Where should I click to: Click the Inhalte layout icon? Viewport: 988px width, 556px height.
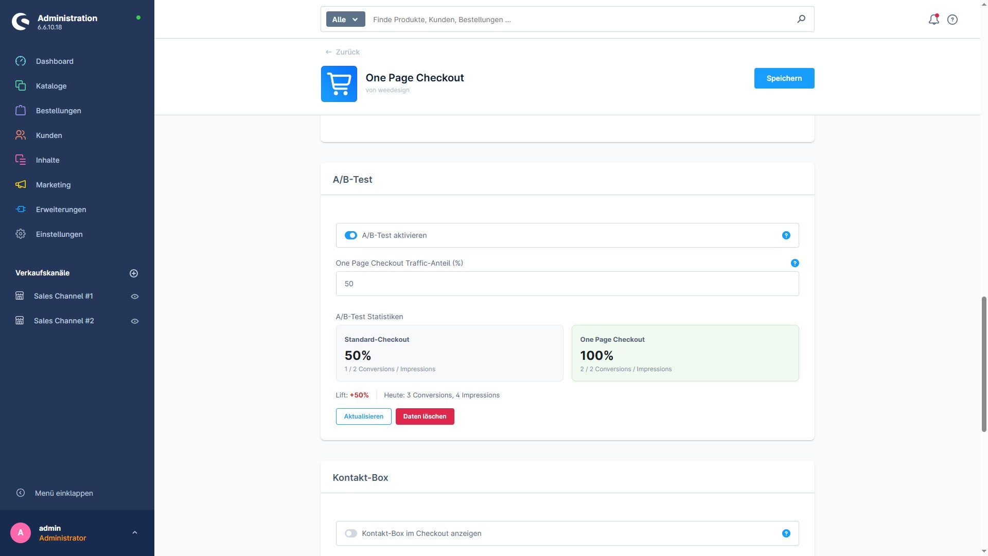[x=21, y=160]
